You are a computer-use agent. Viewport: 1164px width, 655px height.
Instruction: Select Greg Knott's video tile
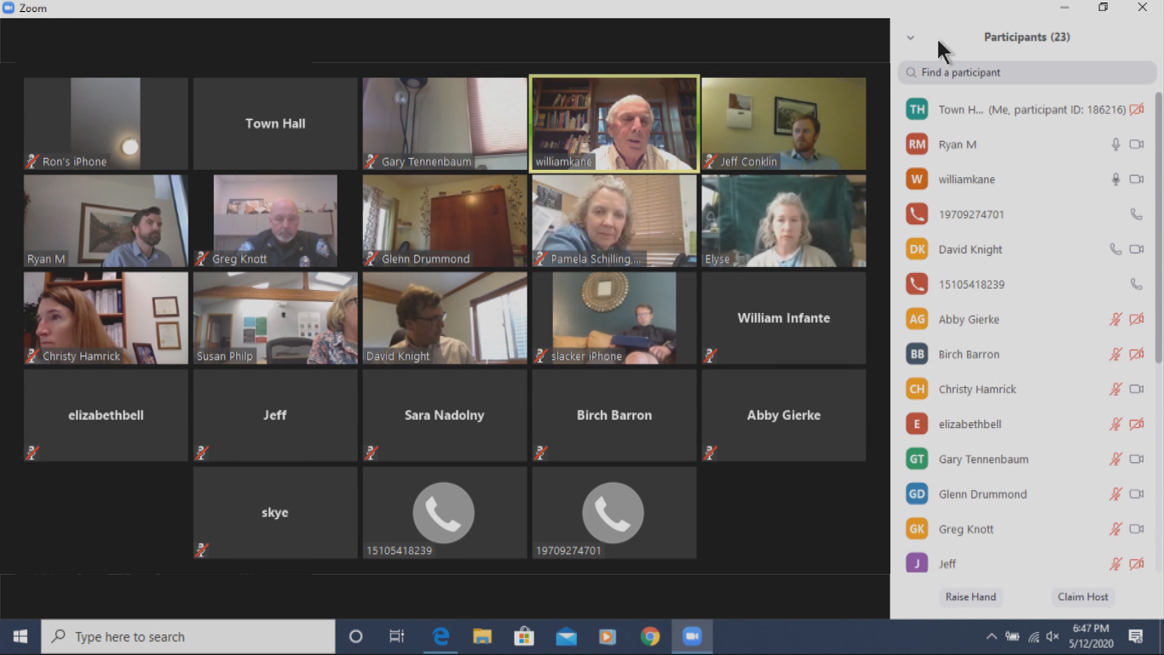[x=275, y=221]
